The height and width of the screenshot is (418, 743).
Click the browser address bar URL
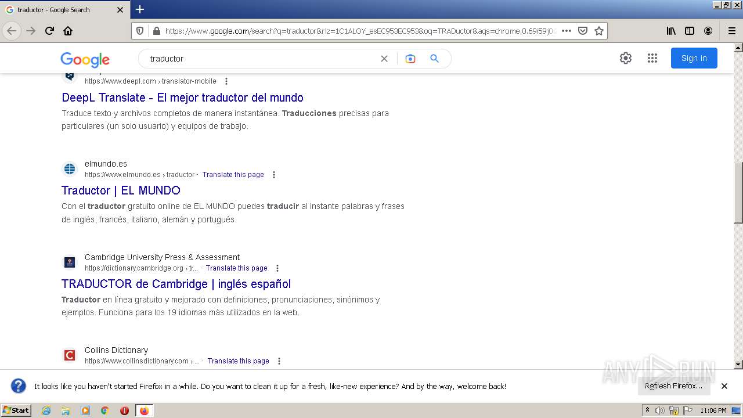pyautogui.click(x=360, y=31)
